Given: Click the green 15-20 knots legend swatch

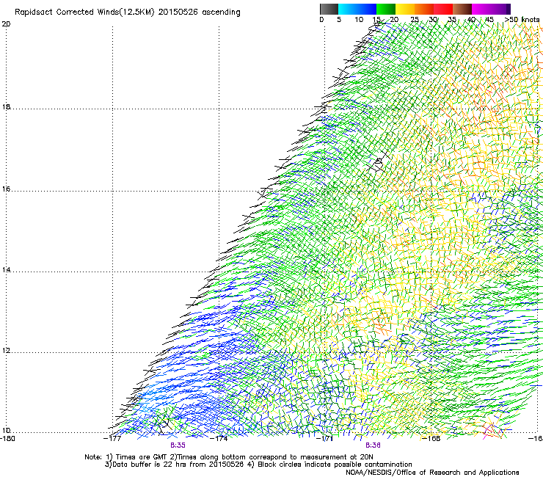Looking at the screenshot, I should click(x=386, y=9).
